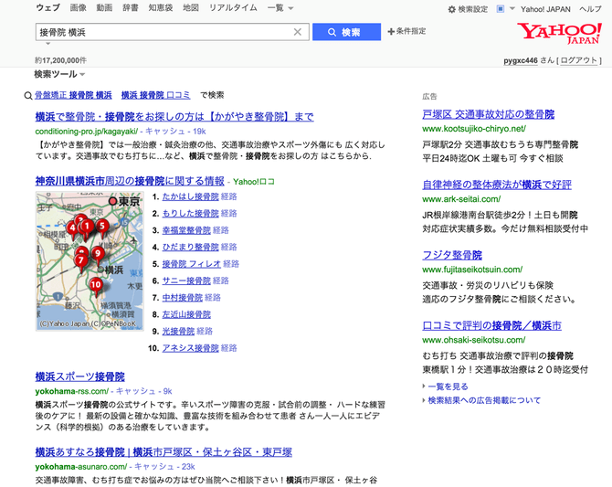Click map pin number 5
Image resolution: width=612 pixels, height=487 pixels.
[102, 226]
